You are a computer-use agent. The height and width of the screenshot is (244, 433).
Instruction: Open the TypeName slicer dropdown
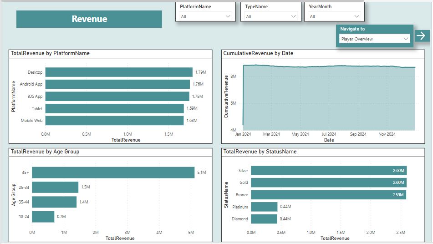pyautogui.click(x=270, y=16)
